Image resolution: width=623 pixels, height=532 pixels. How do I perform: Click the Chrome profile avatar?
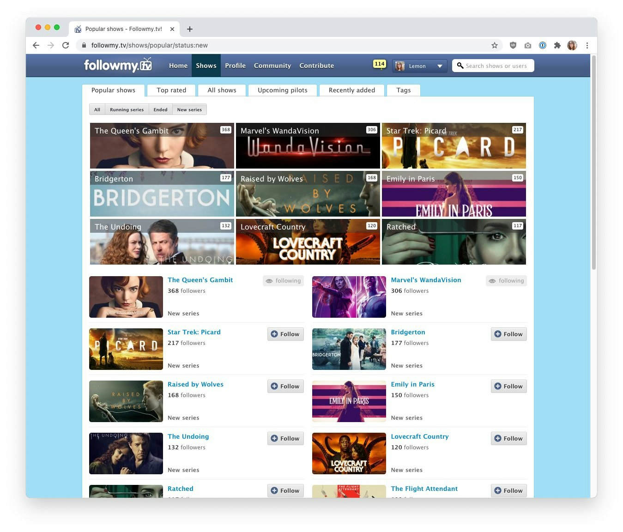coord(572,45)
